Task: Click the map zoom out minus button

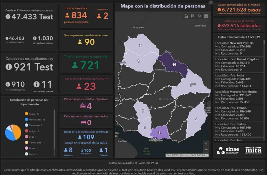Action: point(206,150)
